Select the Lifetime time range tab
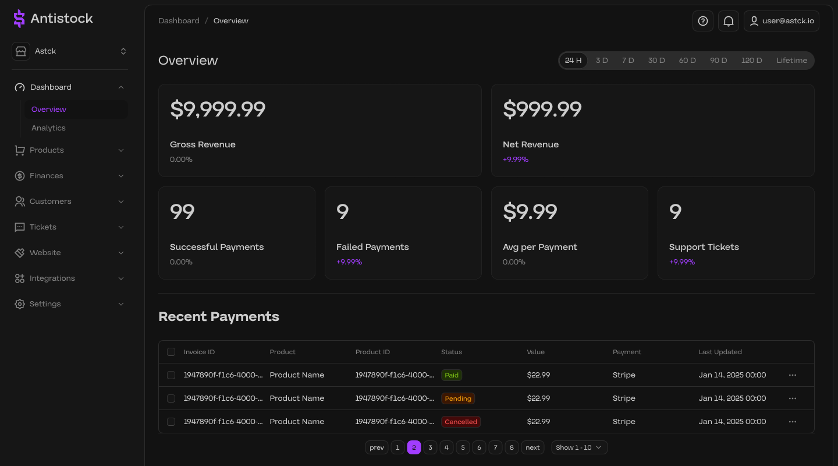This screenshot has height=466, width=838. coord(791,60)
